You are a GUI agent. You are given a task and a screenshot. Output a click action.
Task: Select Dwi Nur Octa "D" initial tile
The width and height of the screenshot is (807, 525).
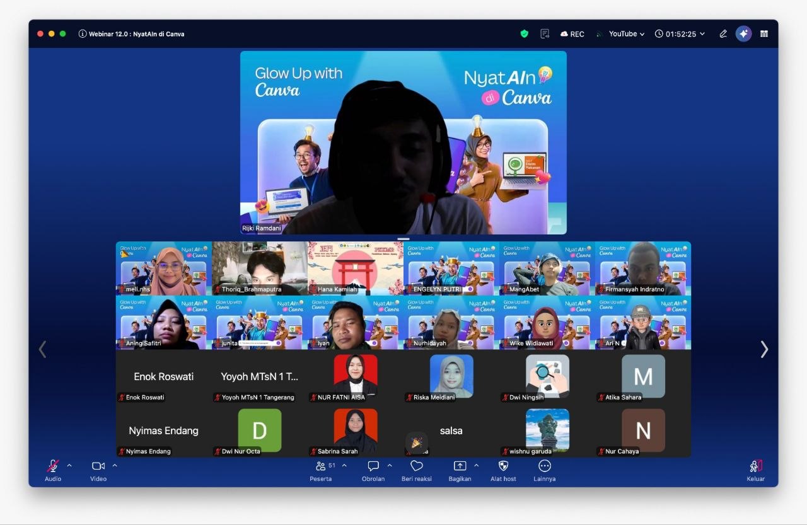pos(260,431)
